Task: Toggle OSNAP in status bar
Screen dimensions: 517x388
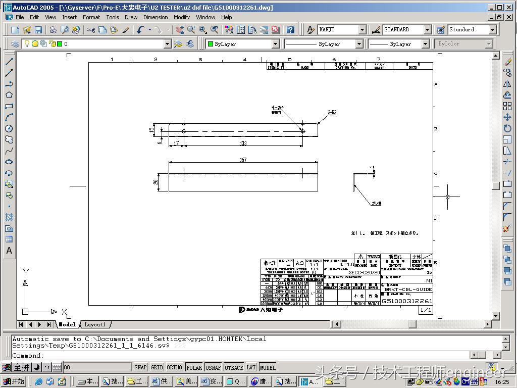Action: (213, 367)
